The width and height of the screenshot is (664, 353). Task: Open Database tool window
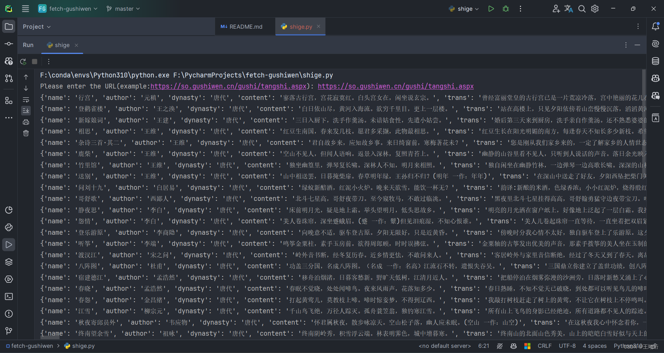[x=655, y=61]
